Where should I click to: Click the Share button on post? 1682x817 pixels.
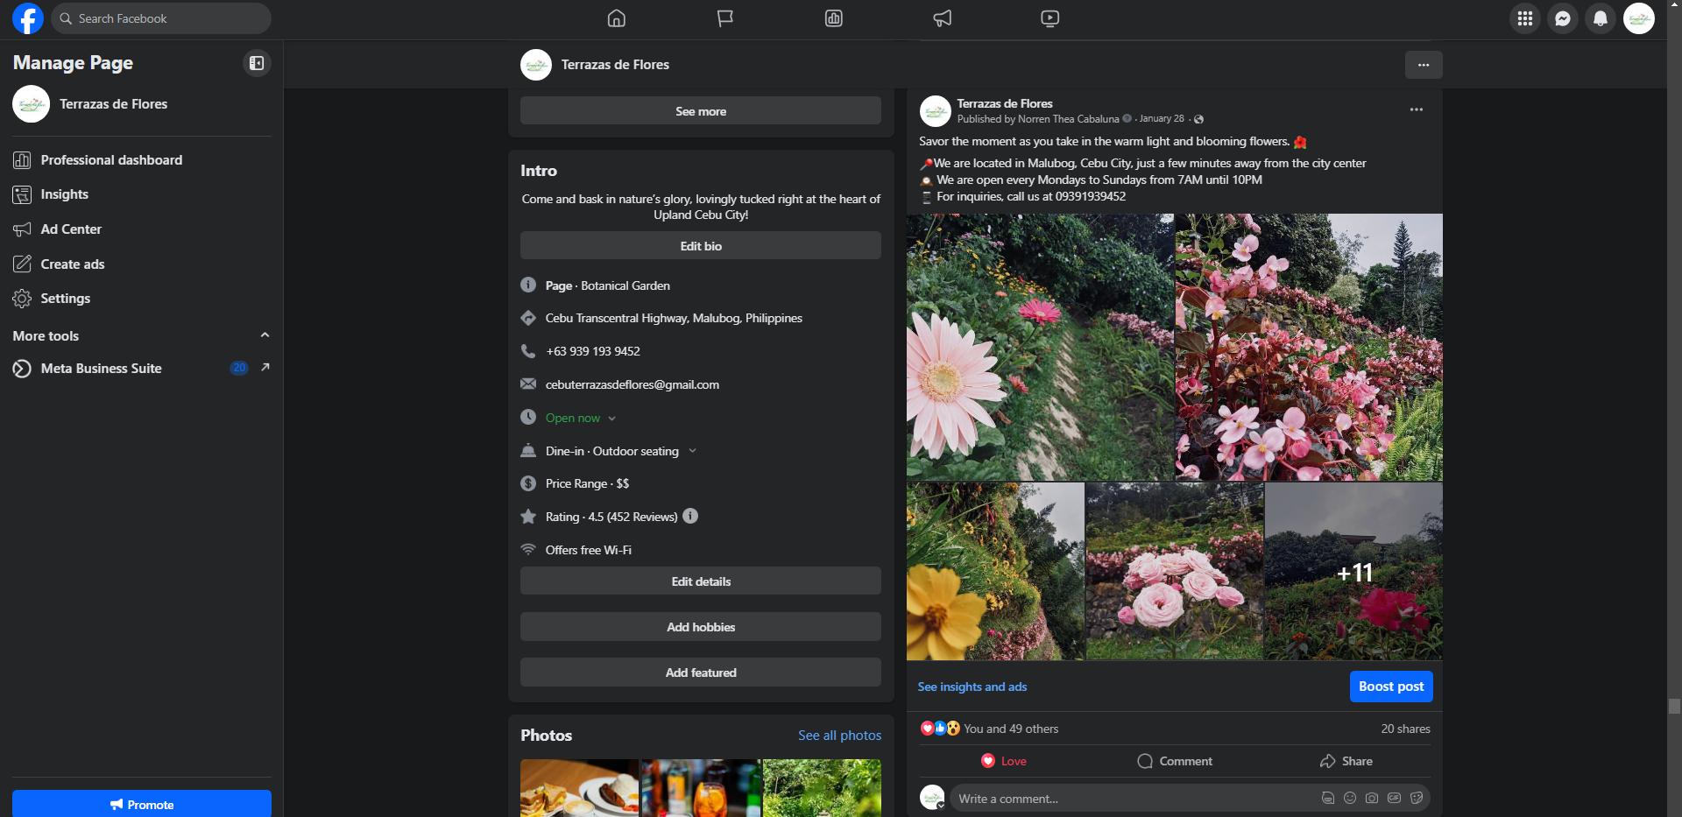1346,761
